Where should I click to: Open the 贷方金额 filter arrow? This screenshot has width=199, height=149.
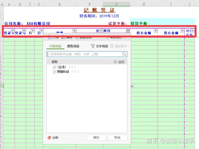182,31
